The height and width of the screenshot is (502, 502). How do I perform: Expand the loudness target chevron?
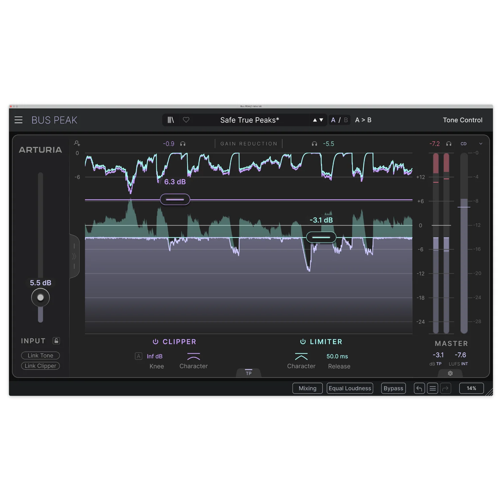click(481, 144)
